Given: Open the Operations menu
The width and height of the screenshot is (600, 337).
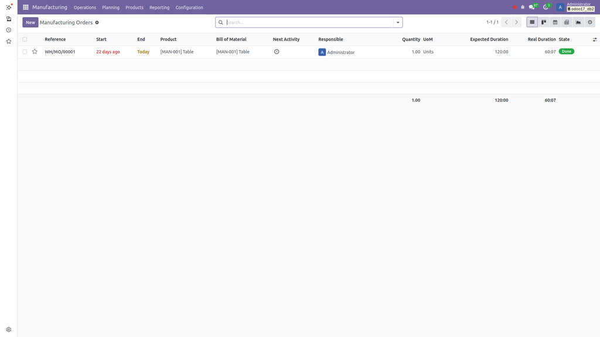Looking at the screenshot, I should point(85,7).
